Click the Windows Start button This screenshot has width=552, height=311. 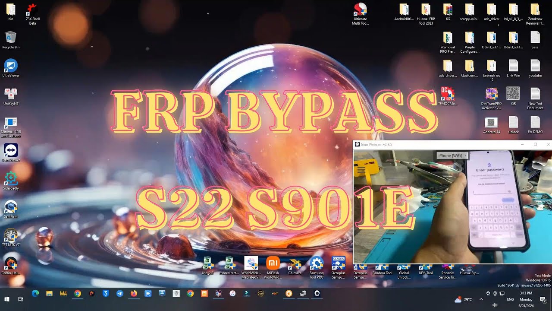(6, 299)
